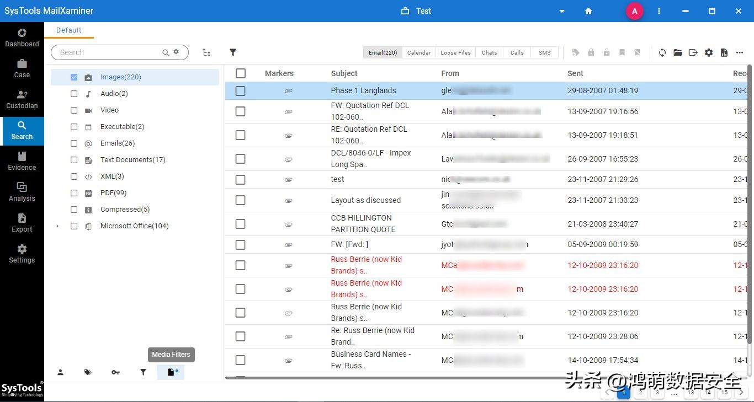
Task: Open the Evidence section
Action: [22, 161]
